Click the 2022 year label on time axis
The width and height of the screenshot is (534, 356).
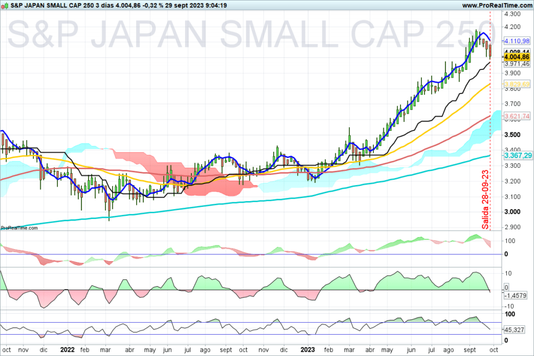pyautogui.click(x=67, y=350)
